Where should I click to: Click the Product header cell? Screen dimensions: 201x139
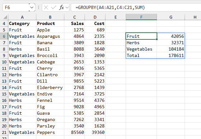pyautogui.click(x=50, y=23)
